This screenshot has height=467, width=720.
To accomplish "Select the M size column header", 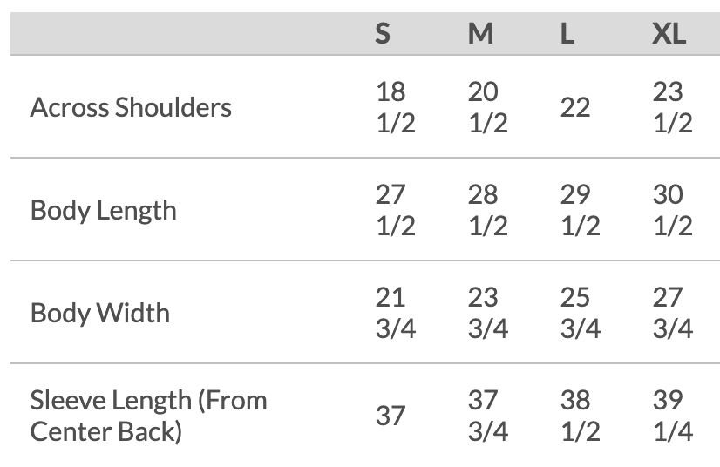I will pyautogui.click(x=480, y=33).
